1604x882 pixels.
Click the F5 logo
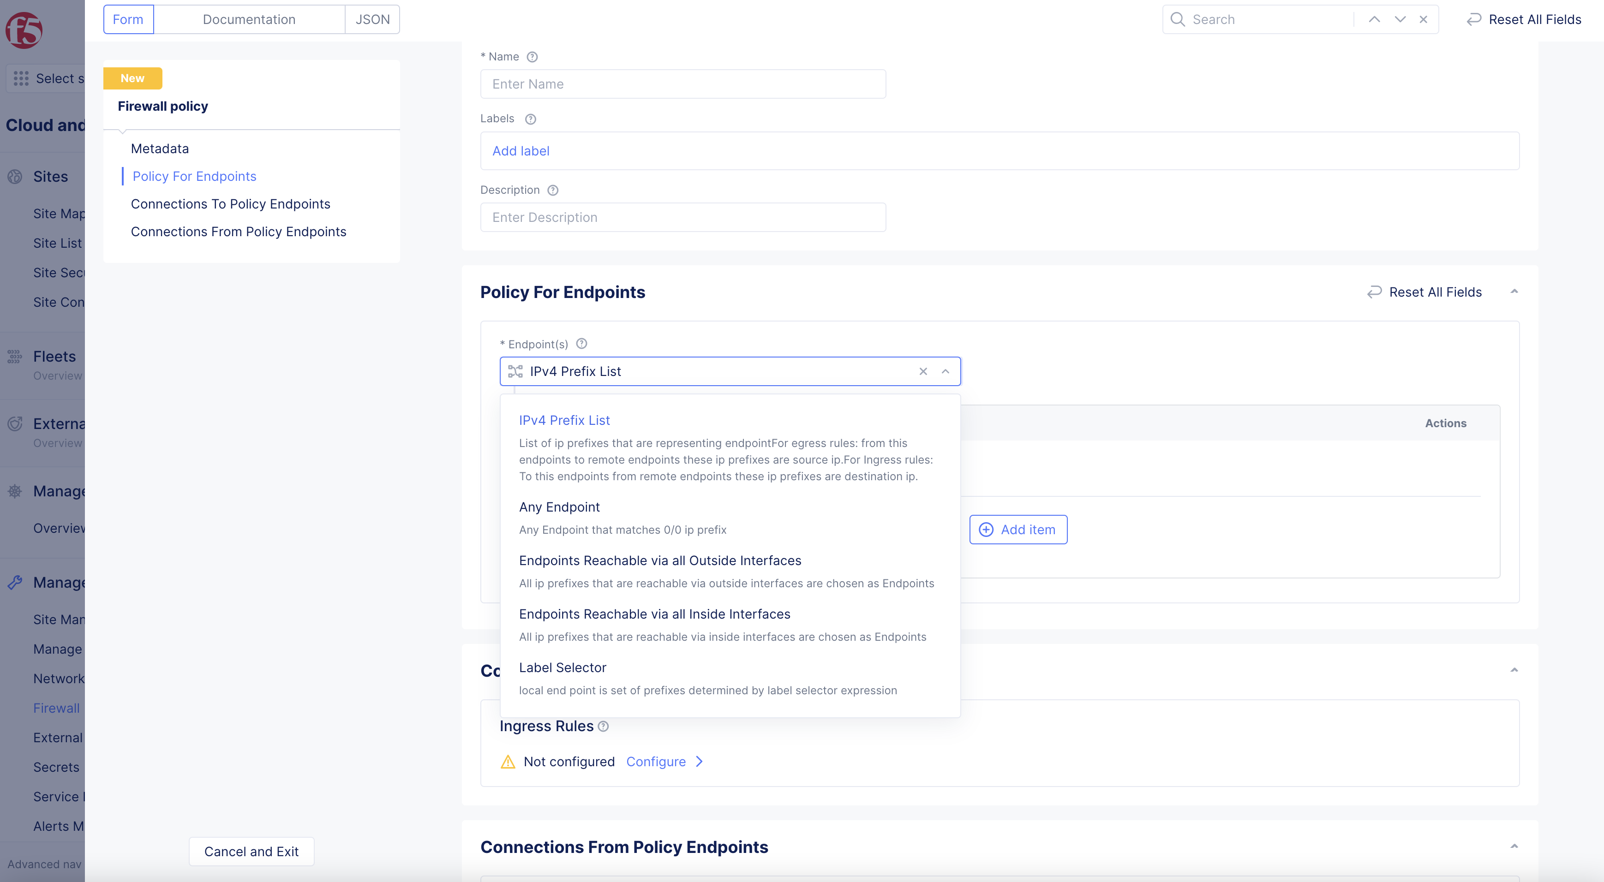(x=24, y=30)
